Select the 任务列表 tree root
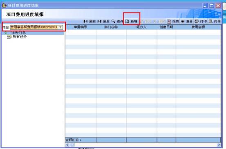226x149 pixels. (x=18, y=33)
